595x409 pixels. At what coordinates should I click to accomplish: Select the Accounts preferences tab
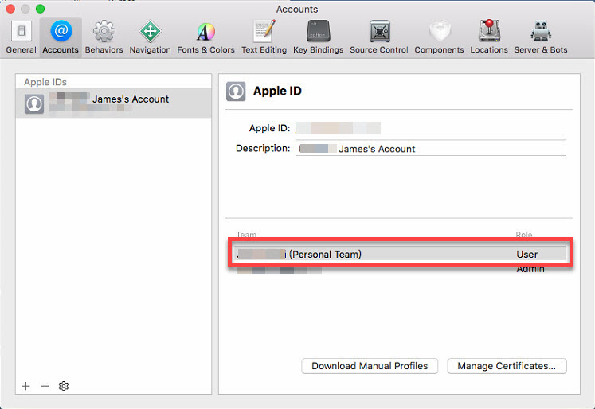(x=61, y=37)
